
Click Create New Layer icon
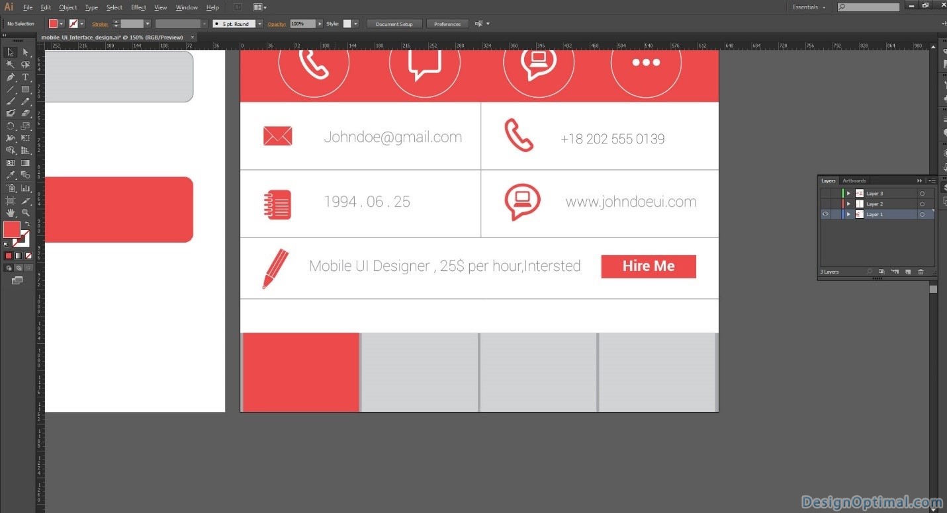tap(908, 272)
